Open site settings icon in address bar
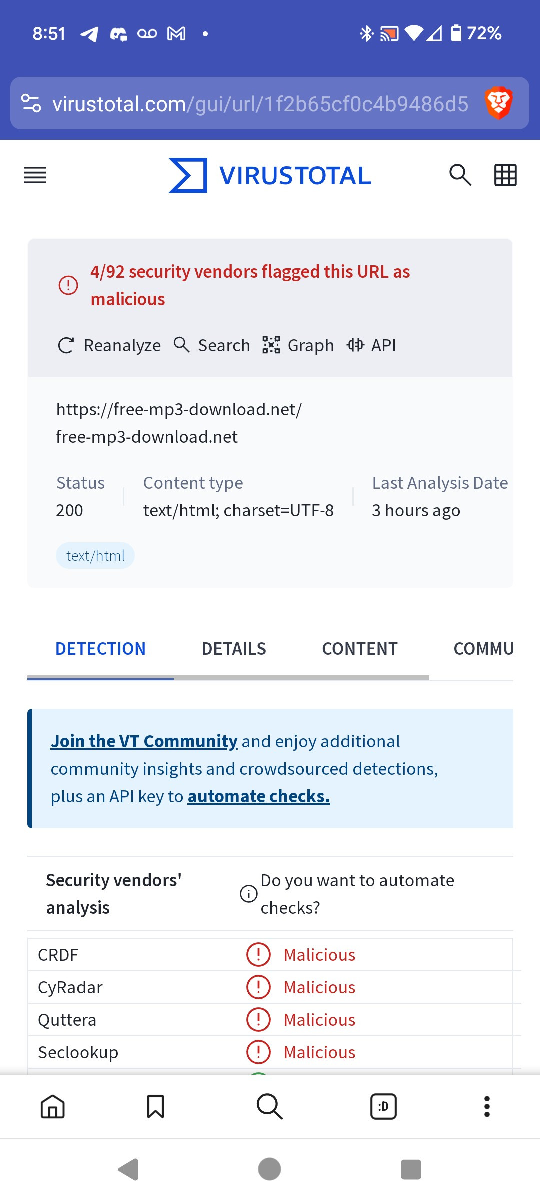Image resolution: width=540 pixels, height=1201 pixels. 31,103
